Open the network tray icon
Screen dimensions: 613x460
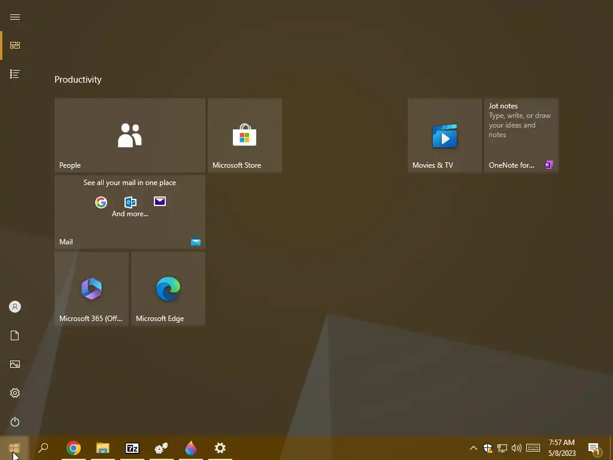(502, 448)
